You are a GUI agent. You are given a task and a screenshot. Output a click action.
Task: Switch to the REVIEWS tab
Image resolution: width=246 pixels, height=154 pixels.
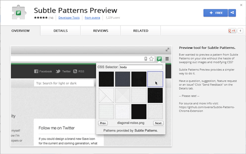pos(100,31)
